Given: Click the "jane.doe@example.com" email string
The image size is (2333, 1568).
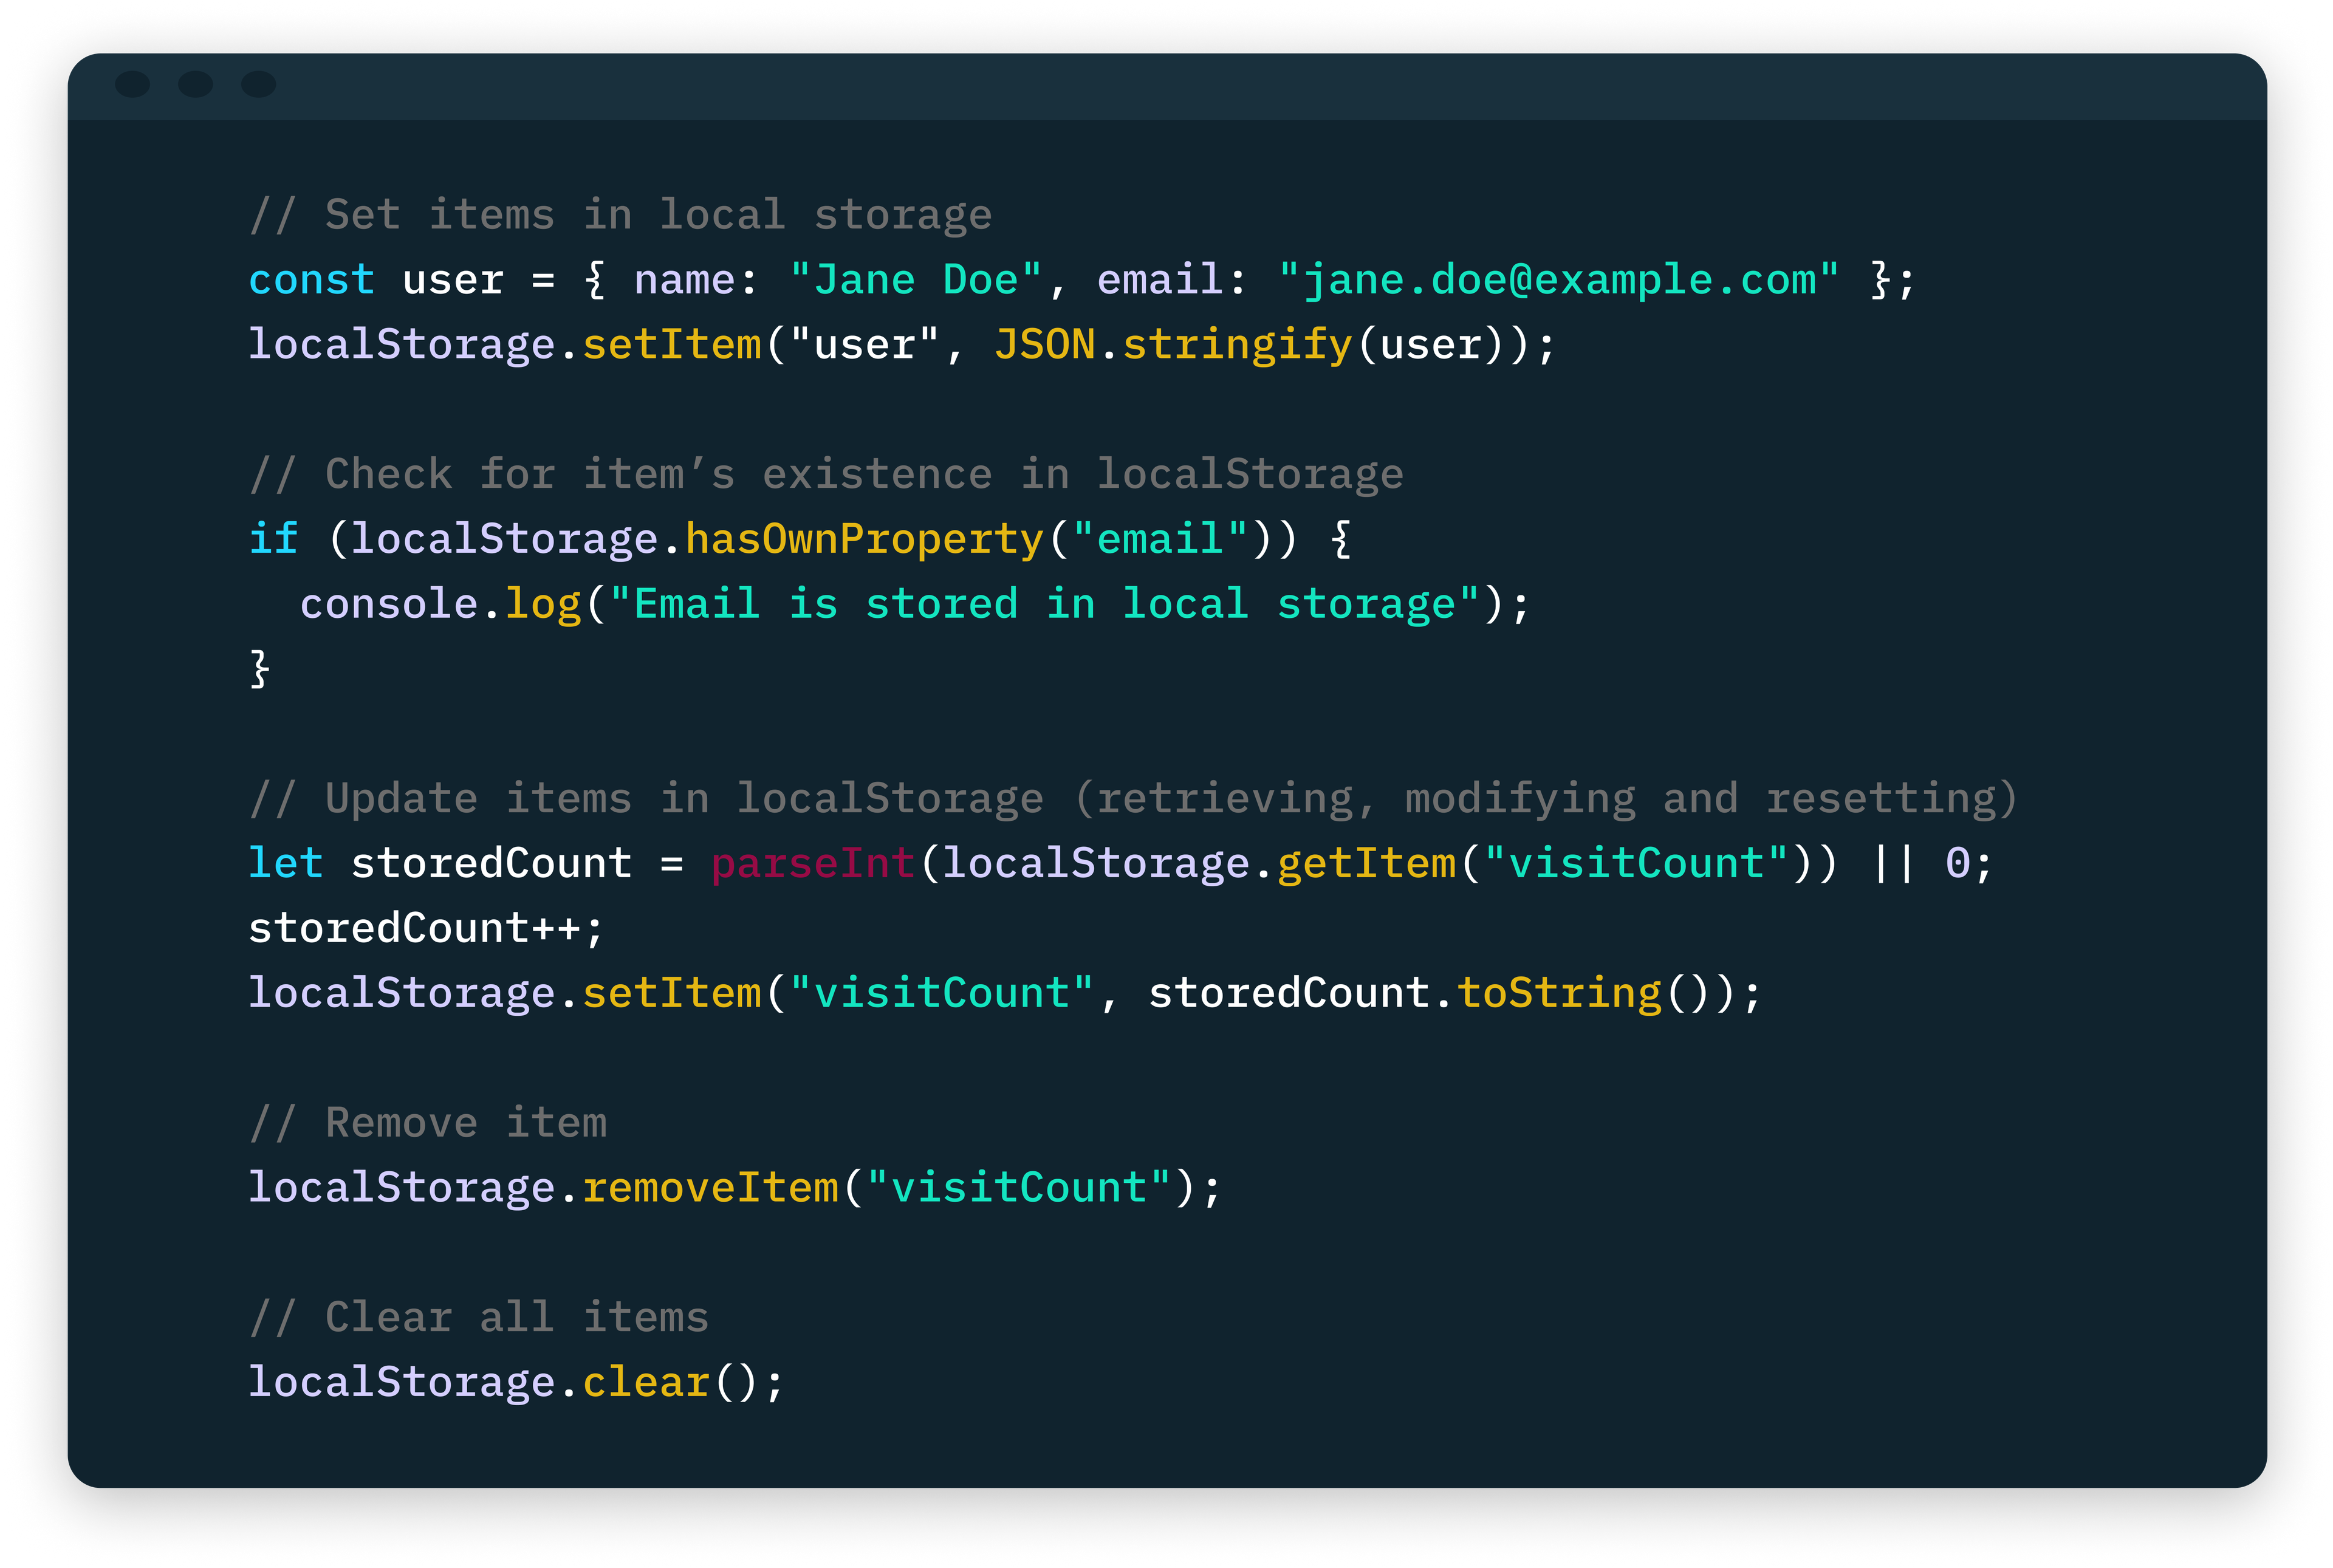Looking at the screenshot, I should point(1559,280).
